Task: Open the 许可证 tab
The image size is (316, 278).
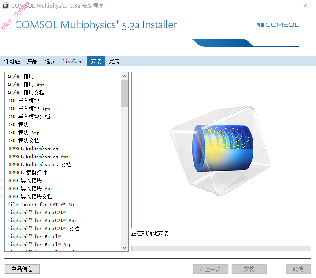Action: click(x=12, y=61)
